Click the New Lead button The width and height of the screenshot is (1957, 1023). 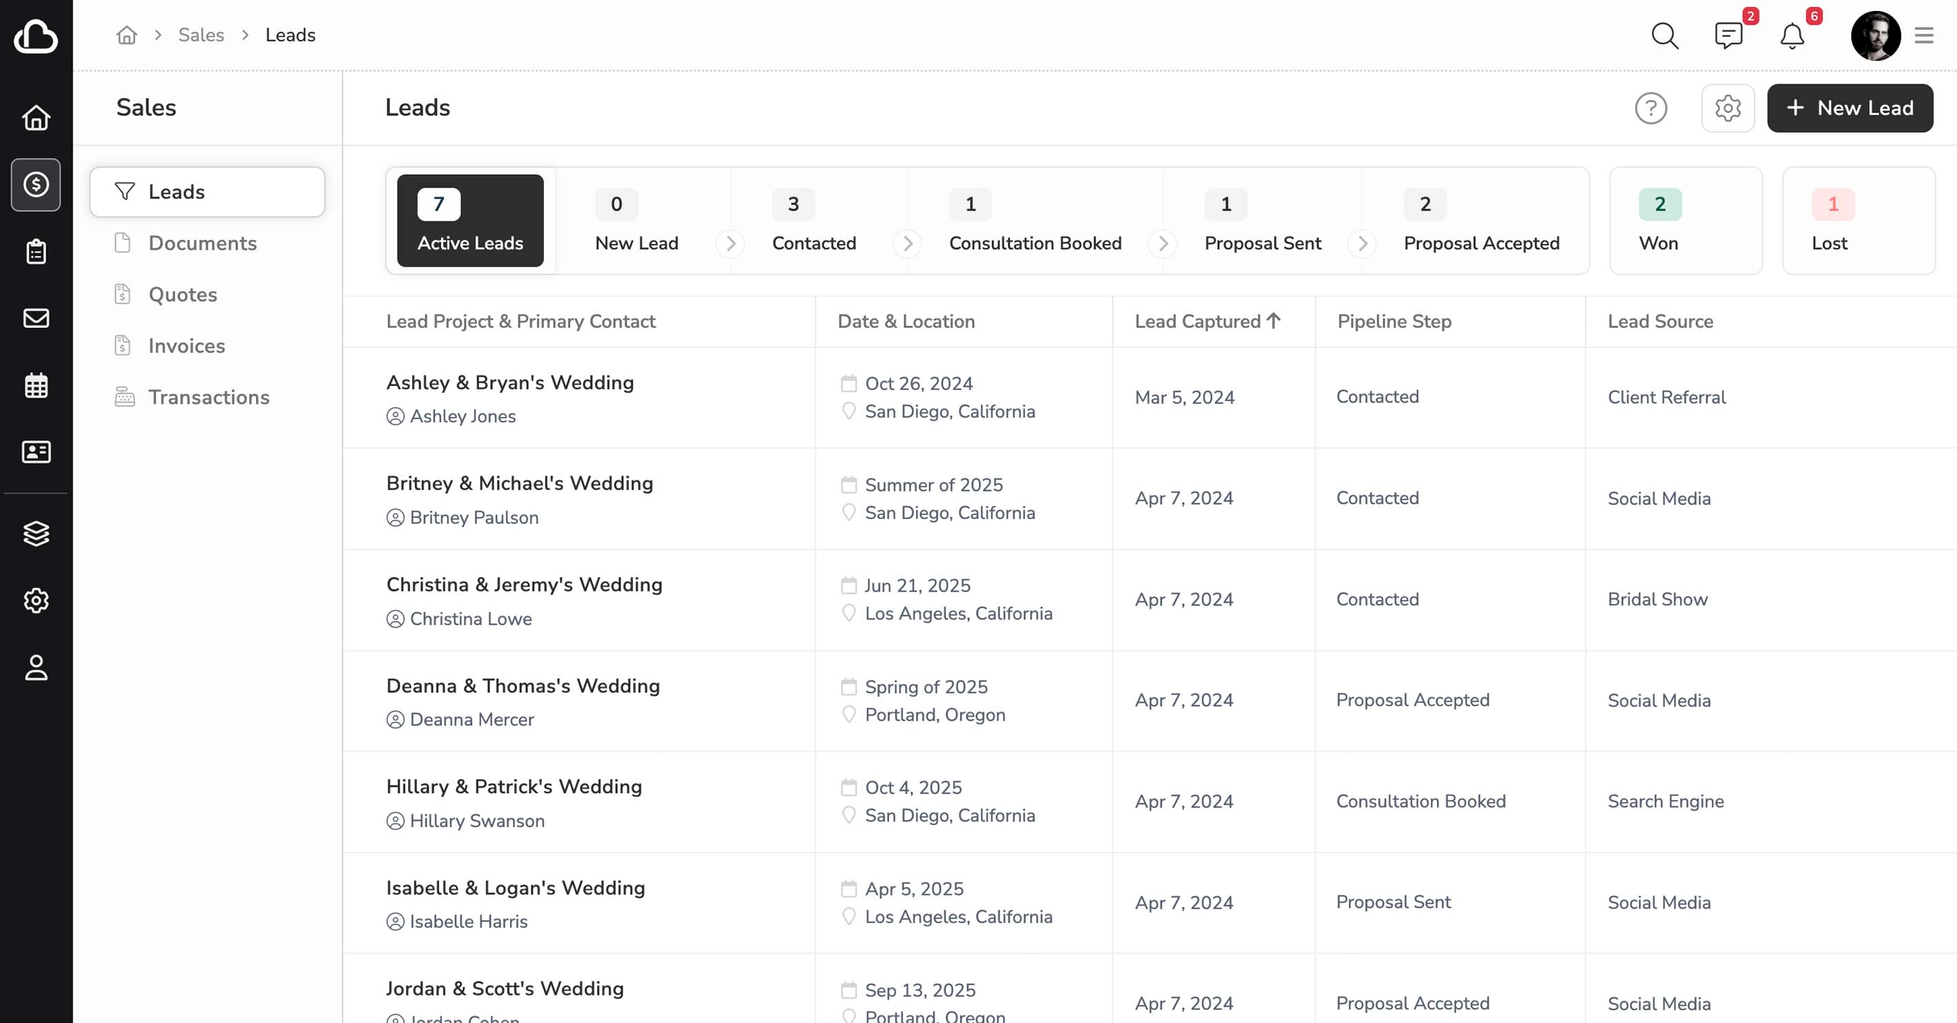(x=1849, y=108)
